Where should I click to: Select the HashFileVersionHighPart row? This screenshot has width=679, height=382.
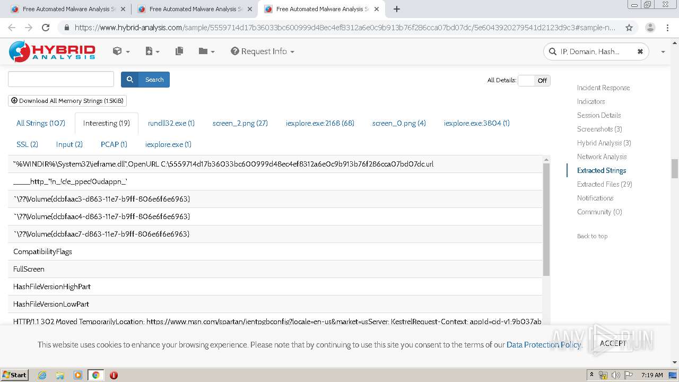coord(275,286)
